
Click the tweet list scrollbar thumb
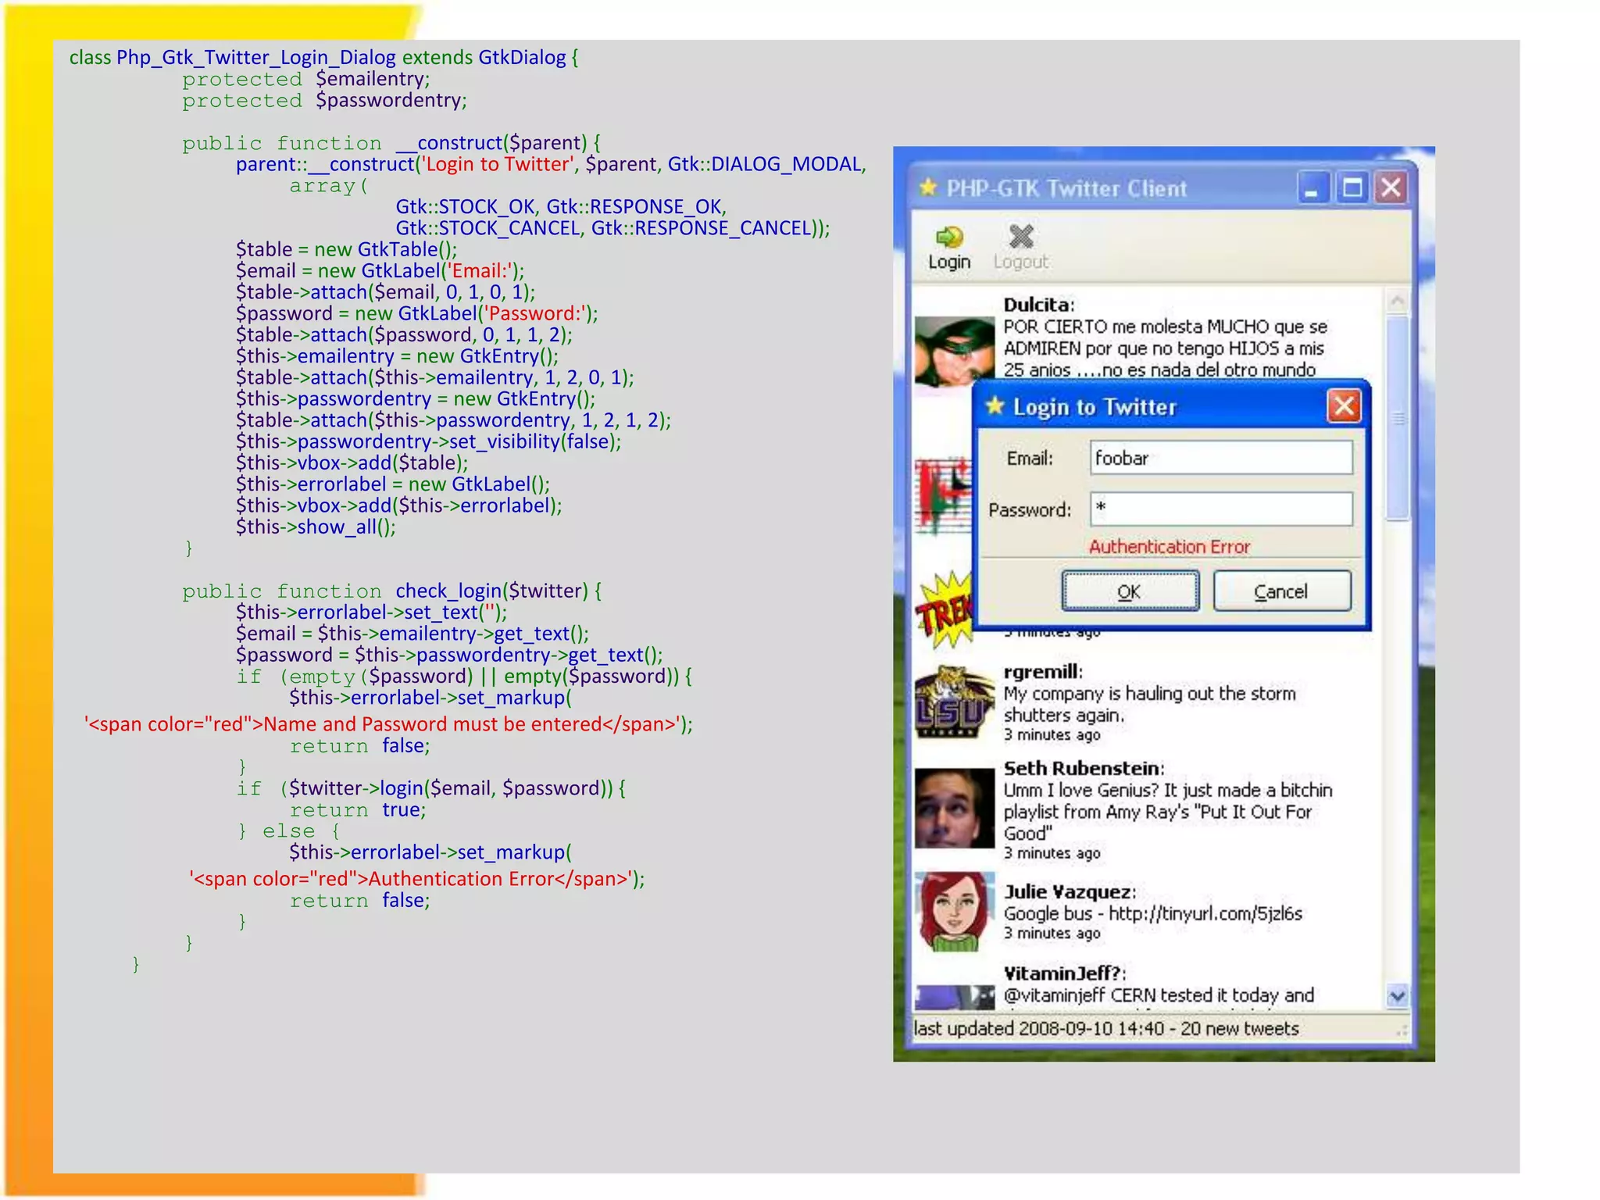pyautogui.click(x=1398, y=418)
